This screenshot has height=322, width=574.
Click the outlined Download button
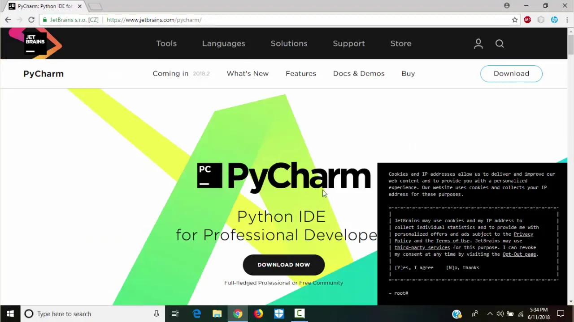511,73
